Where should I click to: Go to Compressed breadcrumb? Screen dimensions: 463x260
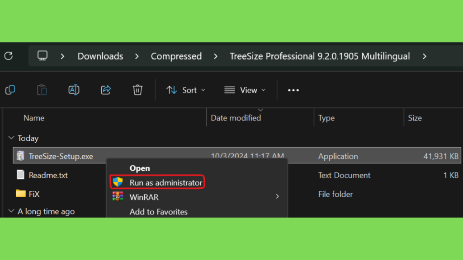click(176, 56)
